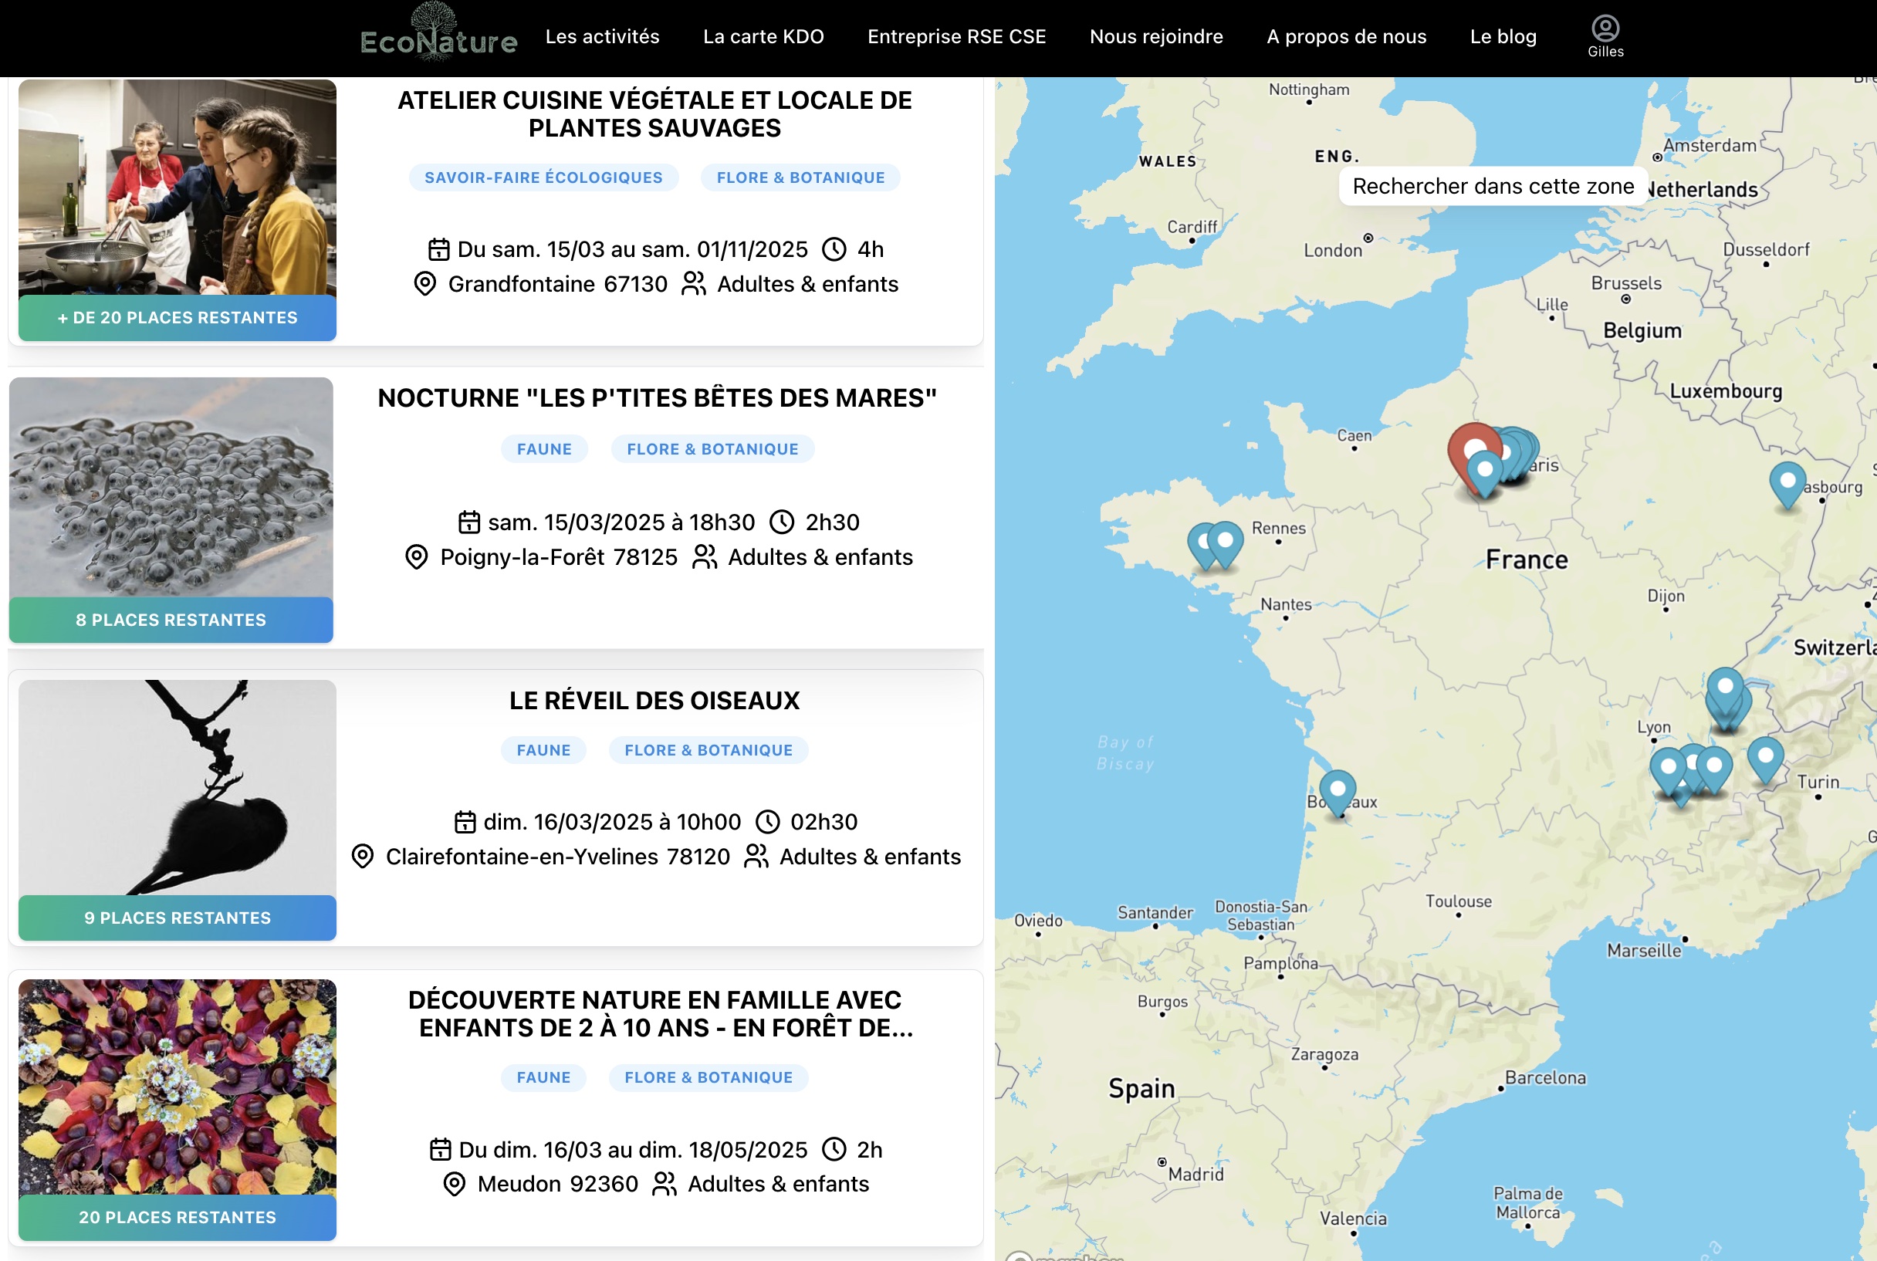Open Les activités menu
1877x1261 pixels.
[x=602, y=37]
